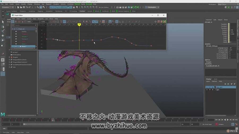Open the Graph Editor search dropdown arrow
Viewport: 239px width, 134px height.
pyautogui.click(x=36, y=25)
